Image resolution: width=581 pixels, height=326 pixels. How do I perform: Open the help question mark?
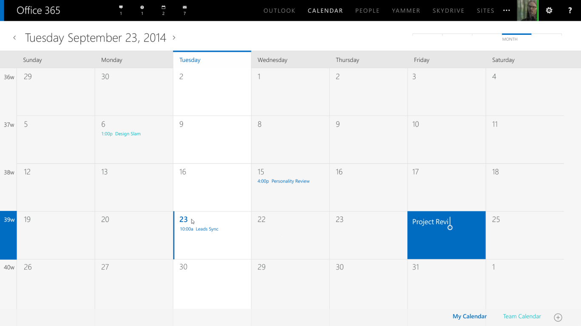click(x=570, y=11)
